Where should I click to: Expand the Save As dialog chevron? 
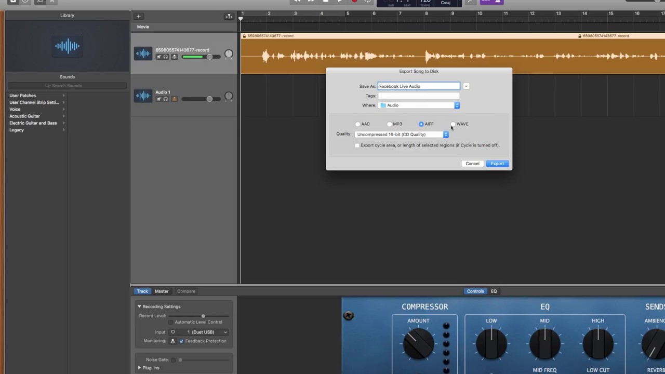point(466,86)
